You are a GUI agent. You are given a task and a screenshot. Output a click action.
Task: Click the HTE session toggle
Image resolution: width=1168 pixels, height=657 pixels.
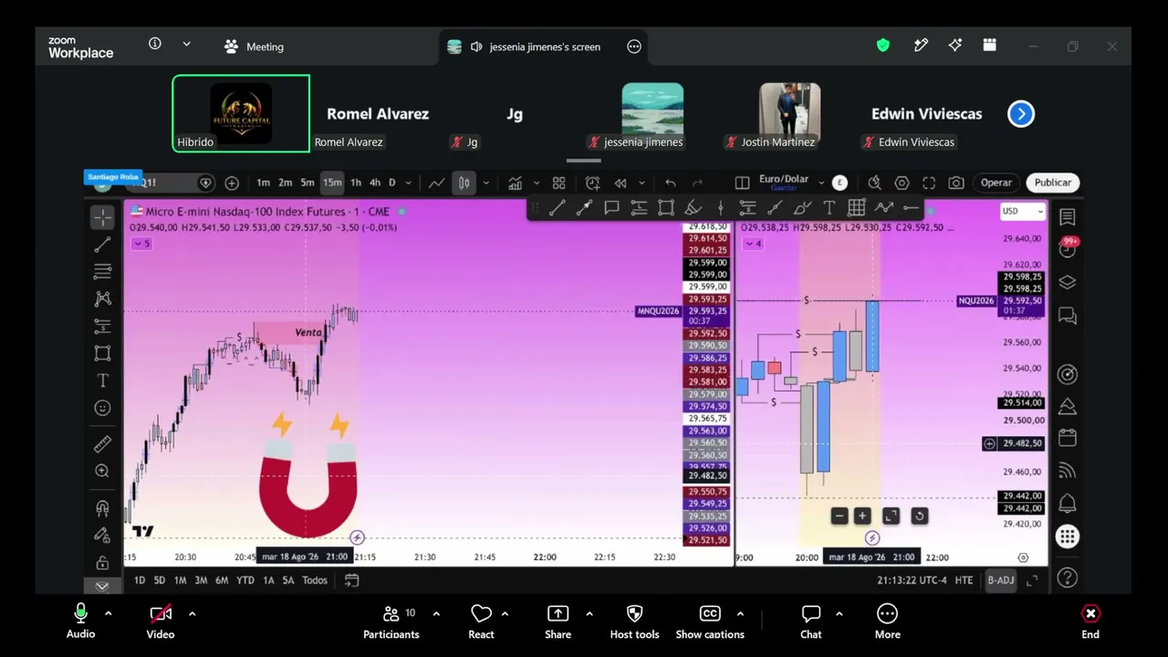click(964, 580)
